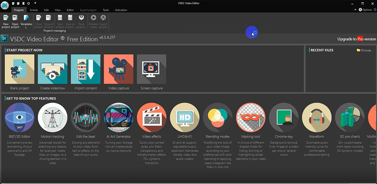The width and height of the screenshot is (377, 184).
Task: Click quick access open project icon
Action: click(18, 3)
